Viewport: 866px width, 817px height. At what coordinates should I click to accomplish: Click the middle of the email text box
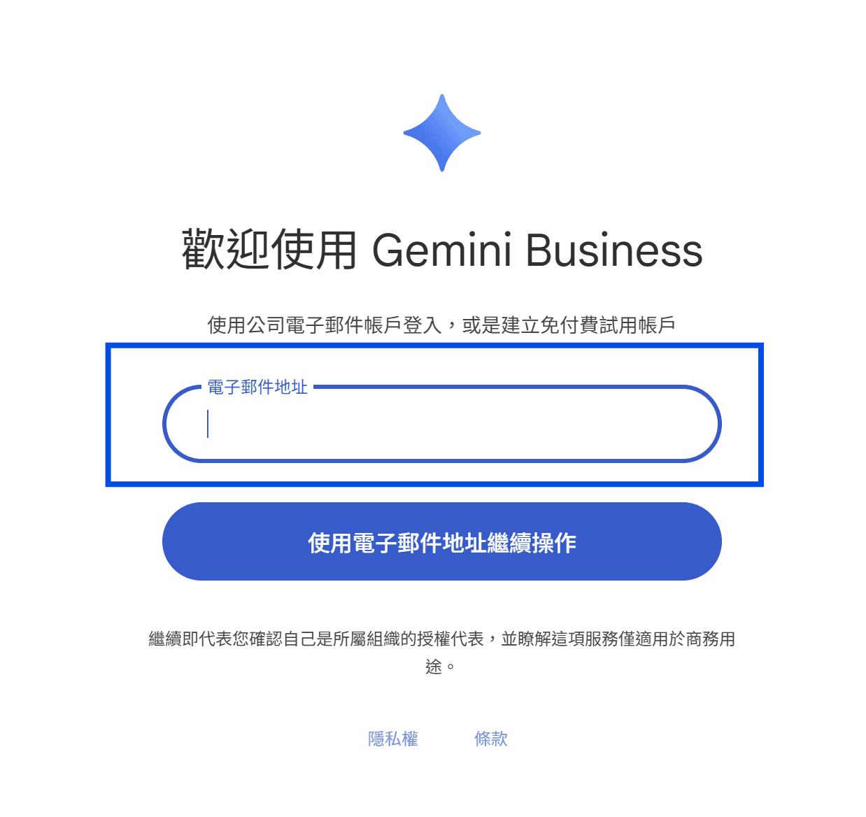click(x=441, y=424)
